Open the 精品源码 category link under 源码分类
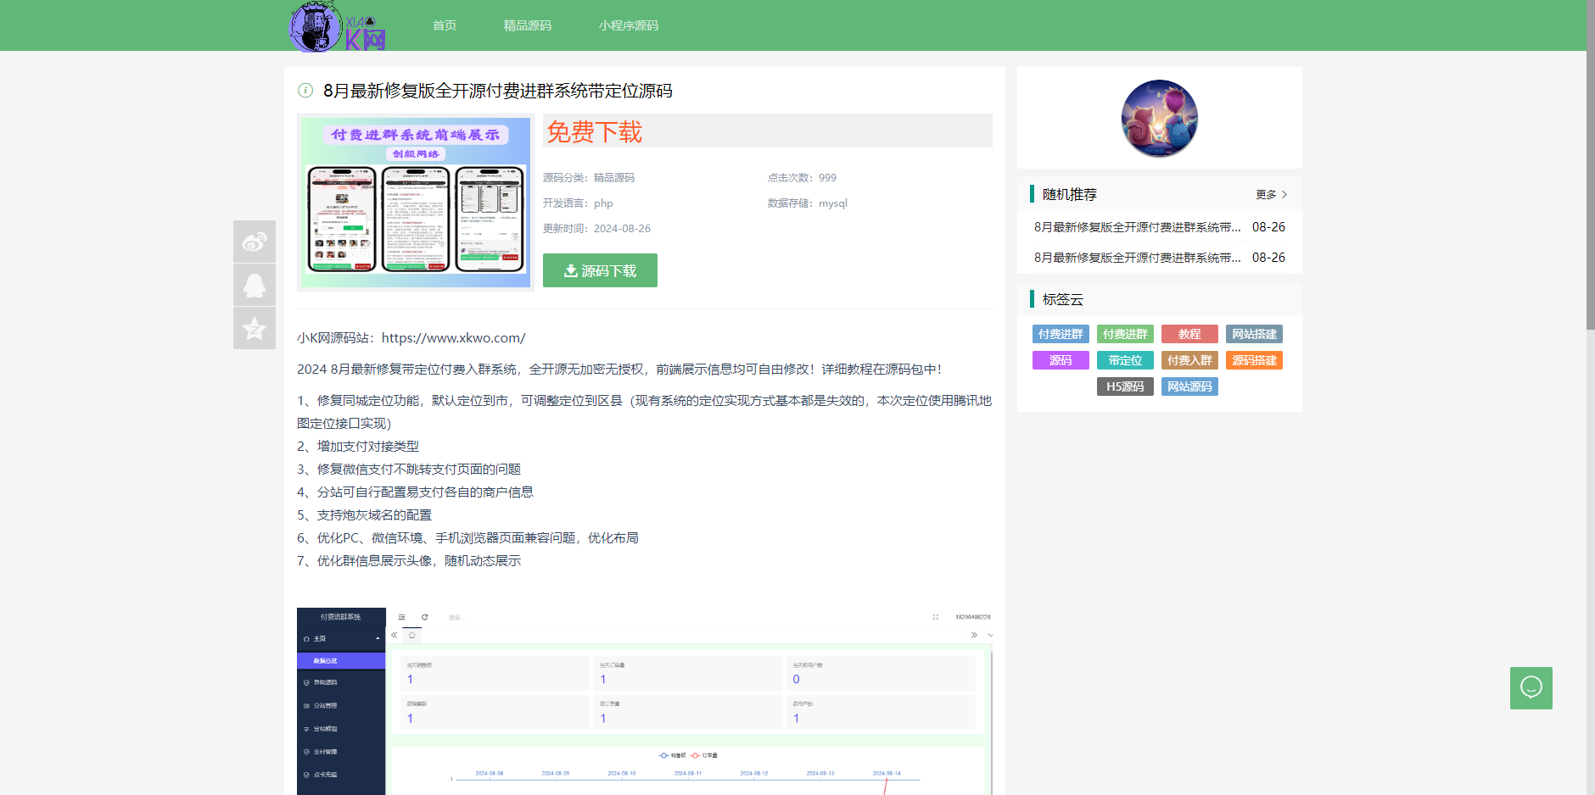The height and width of the screenshot is (795, 1595). click(614, 177)
